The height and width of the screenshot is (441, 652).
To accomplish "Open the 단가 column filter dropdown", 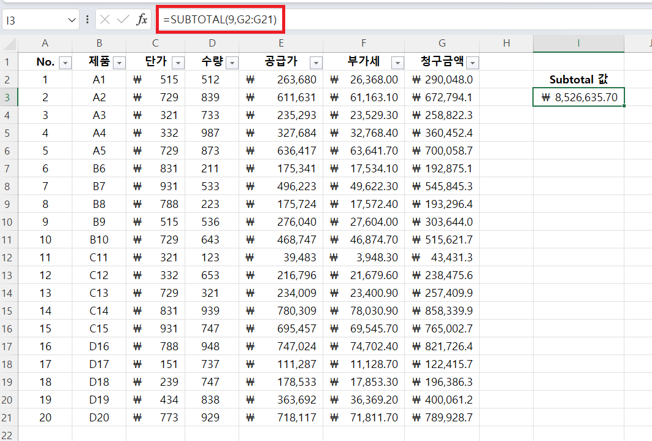I will 178,63.
